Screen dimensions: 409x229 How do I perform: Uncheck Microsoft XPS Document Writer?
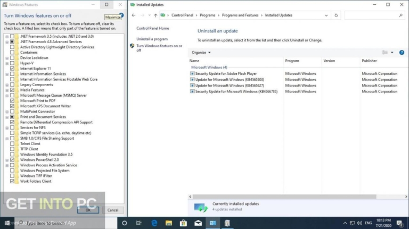(x=12, y=106)
